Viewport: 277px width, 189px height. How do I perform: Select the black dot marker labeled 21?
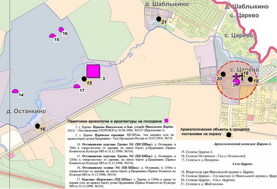point(158,19)
